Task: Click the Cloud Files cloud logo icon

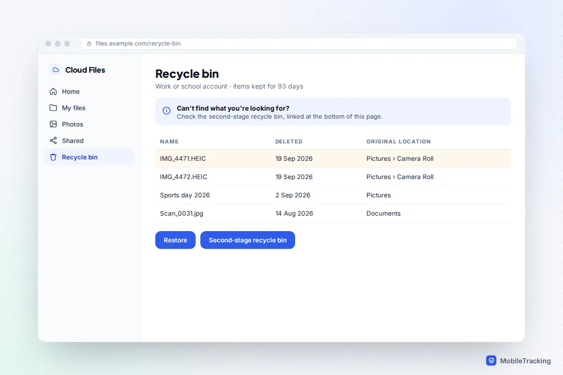Action: coord(55,70)
